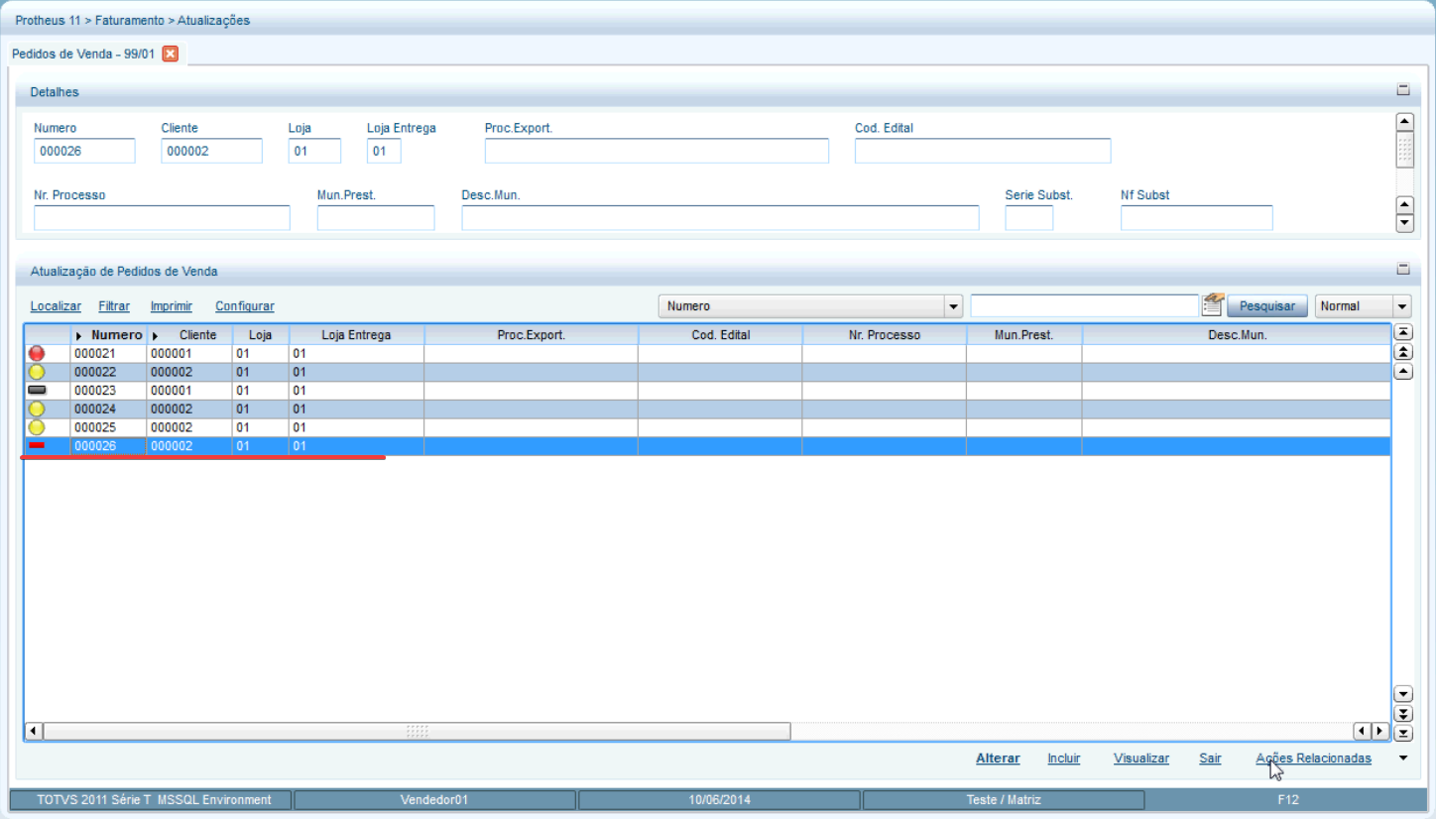Collapse the Detalhes panel

coord(1403,90)
